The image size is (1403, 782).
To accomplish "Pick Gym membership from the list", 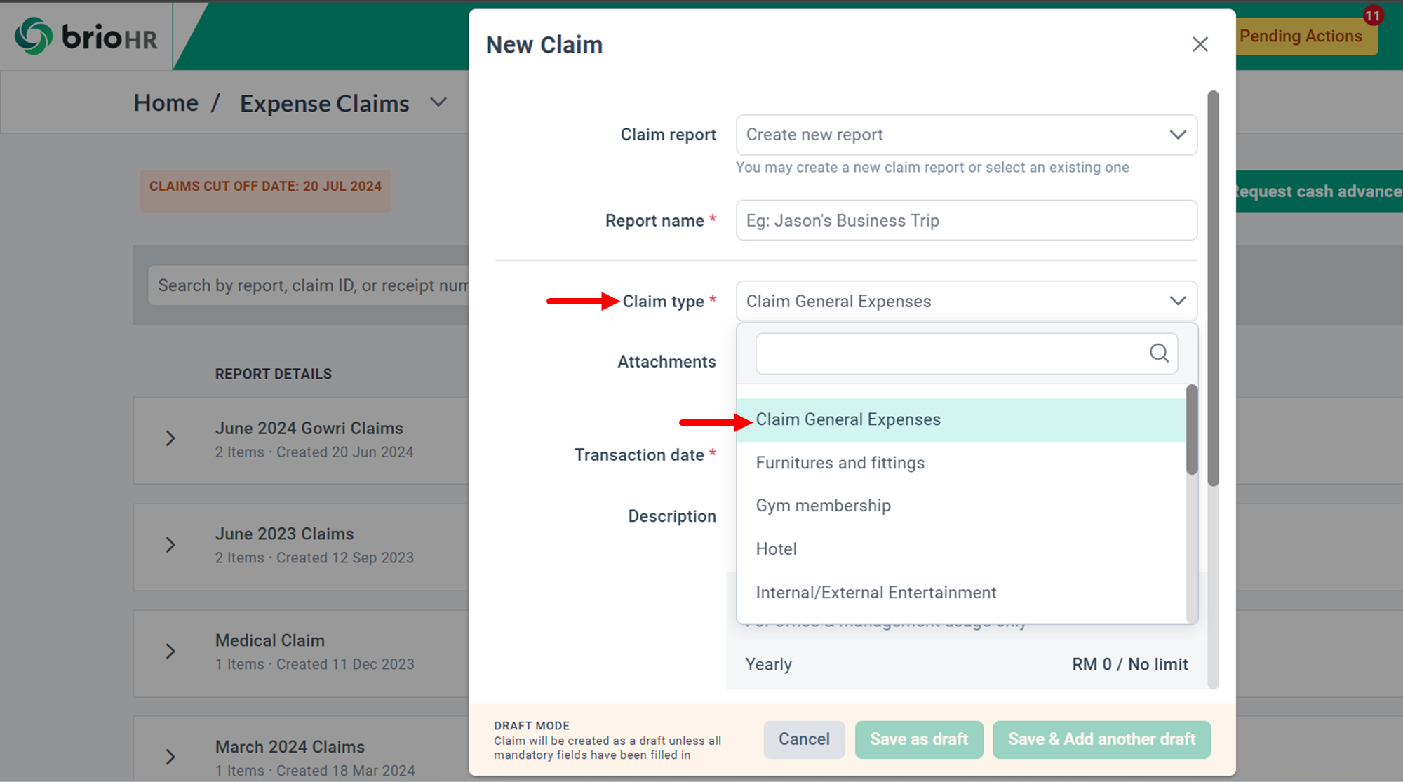I will pyautogui.click(x=823, y=506).
